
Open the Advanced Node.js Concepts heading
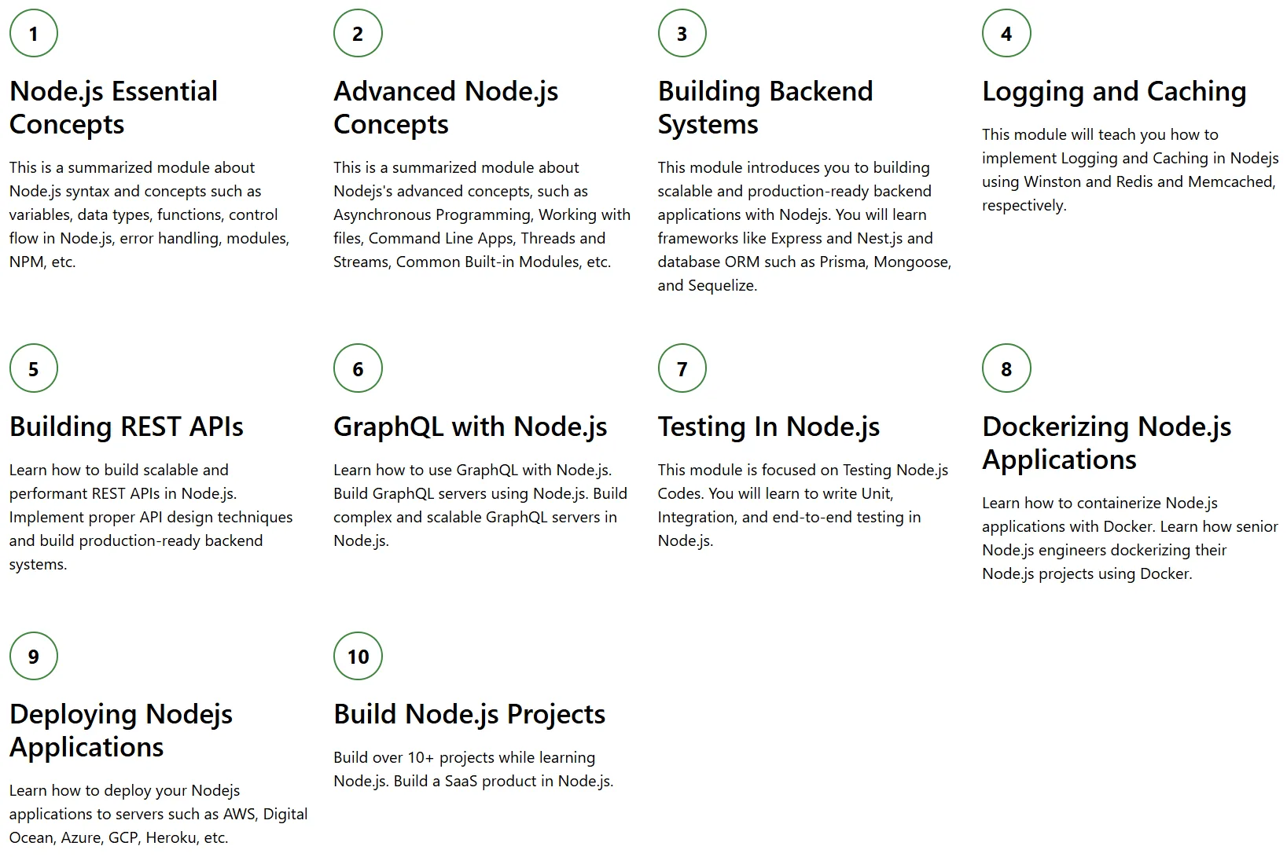[x=446, y=108]
